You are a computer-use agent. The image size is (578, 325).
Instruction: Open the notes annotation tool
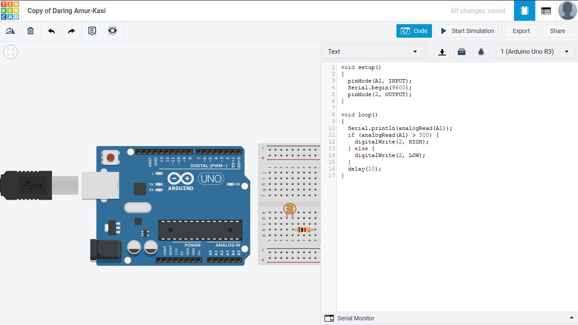coord(92,31)
